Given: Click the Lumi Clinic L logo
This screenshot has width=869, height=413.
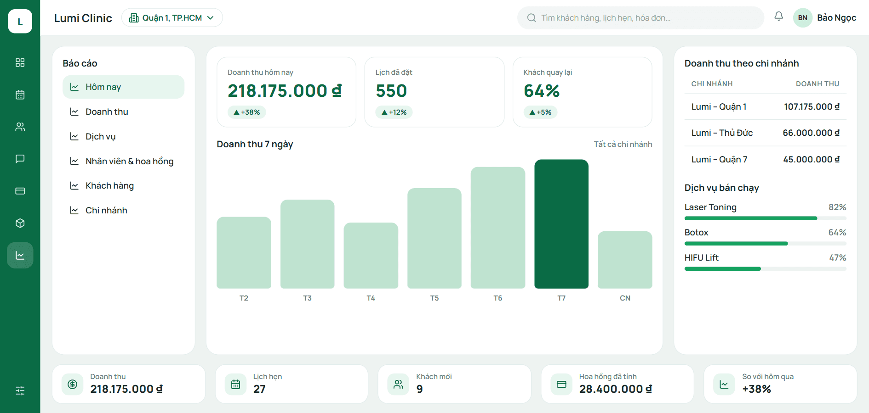Looking at the screenshot, I should coord(20,21).
